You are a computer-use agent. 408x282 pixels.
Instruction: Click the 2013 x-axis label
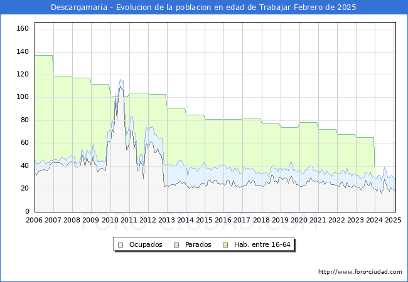(167, 220)
